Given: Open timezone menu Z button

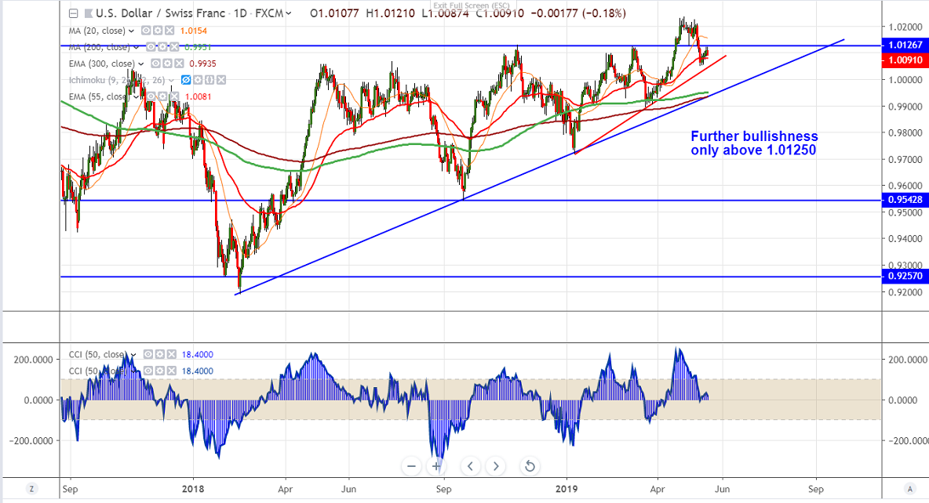Looking at the screenshot, I should tap(31, 489).
